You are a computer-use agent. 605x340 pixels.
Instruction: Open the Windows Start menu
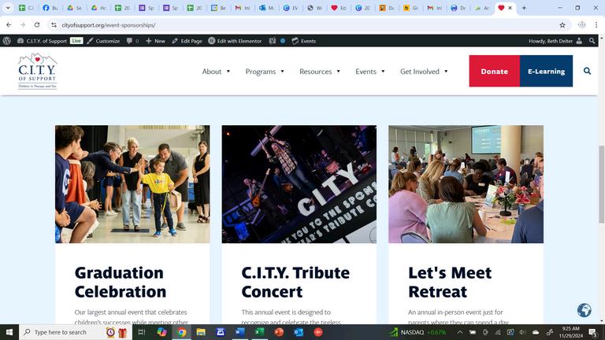click(x=9, y=332)
